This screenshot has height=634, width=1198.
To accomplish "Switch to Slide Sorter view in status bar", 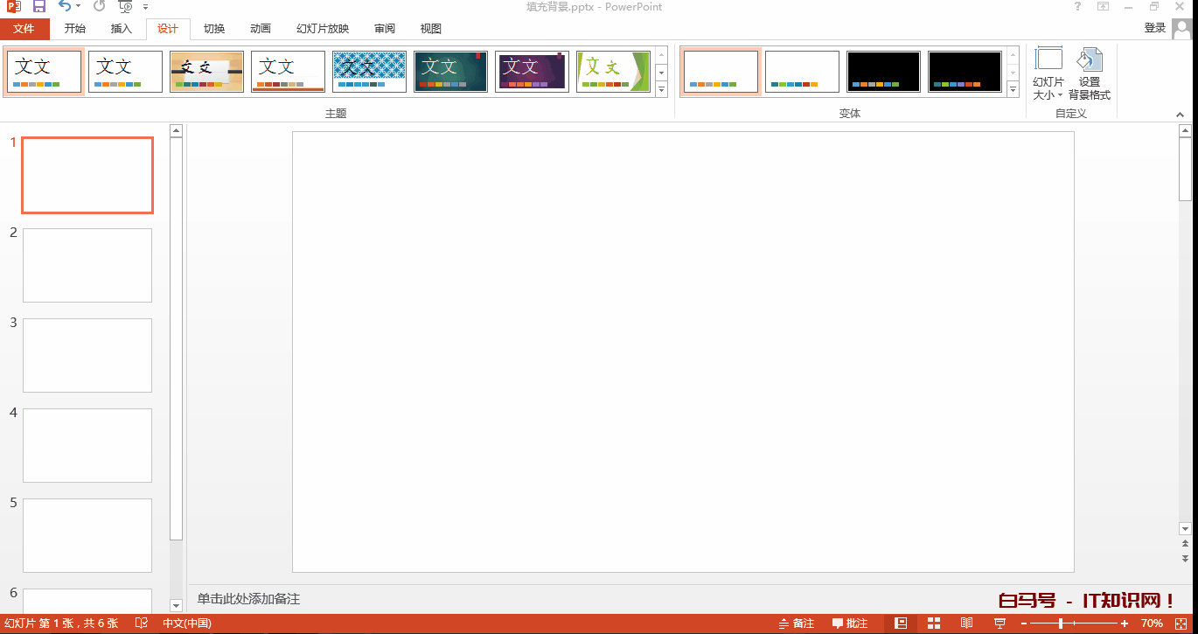I will [933, 624].
